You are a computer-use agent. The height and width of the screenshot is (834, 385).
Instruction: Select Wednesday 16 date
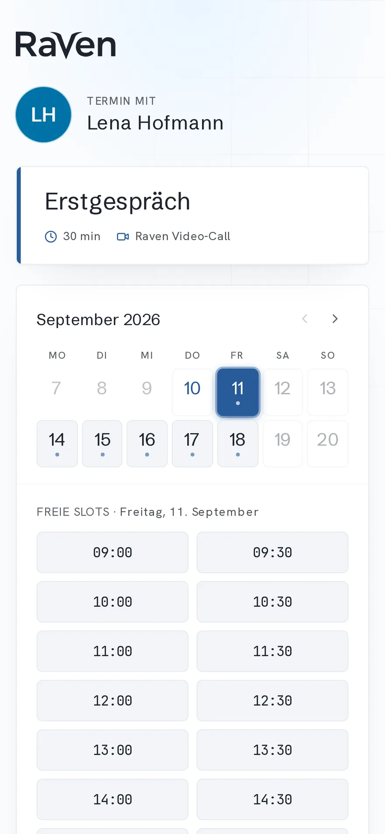pyautogui.click(x=147, y=444)
